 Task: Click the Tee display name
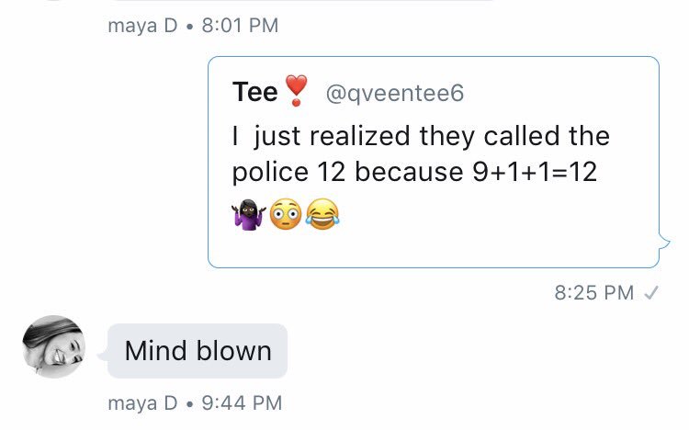(254, 92)
